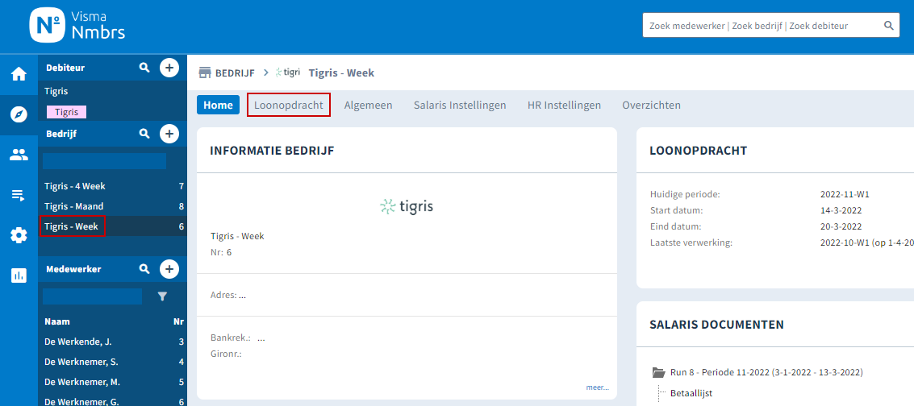The height and width of the screenshot is (406, 914).
Task: Open the people icon in sidebar
Action: [x=19, y=155]
